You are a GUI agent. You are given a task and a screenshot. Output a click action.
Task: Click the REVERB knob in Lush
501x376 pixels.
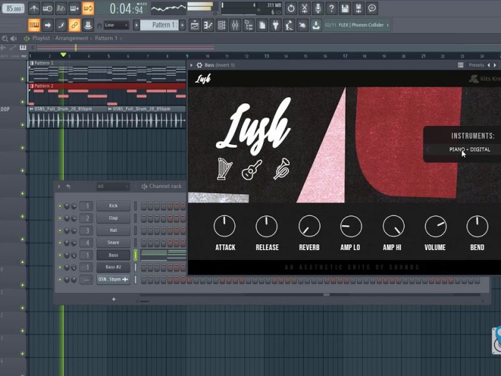click(309, 226)
